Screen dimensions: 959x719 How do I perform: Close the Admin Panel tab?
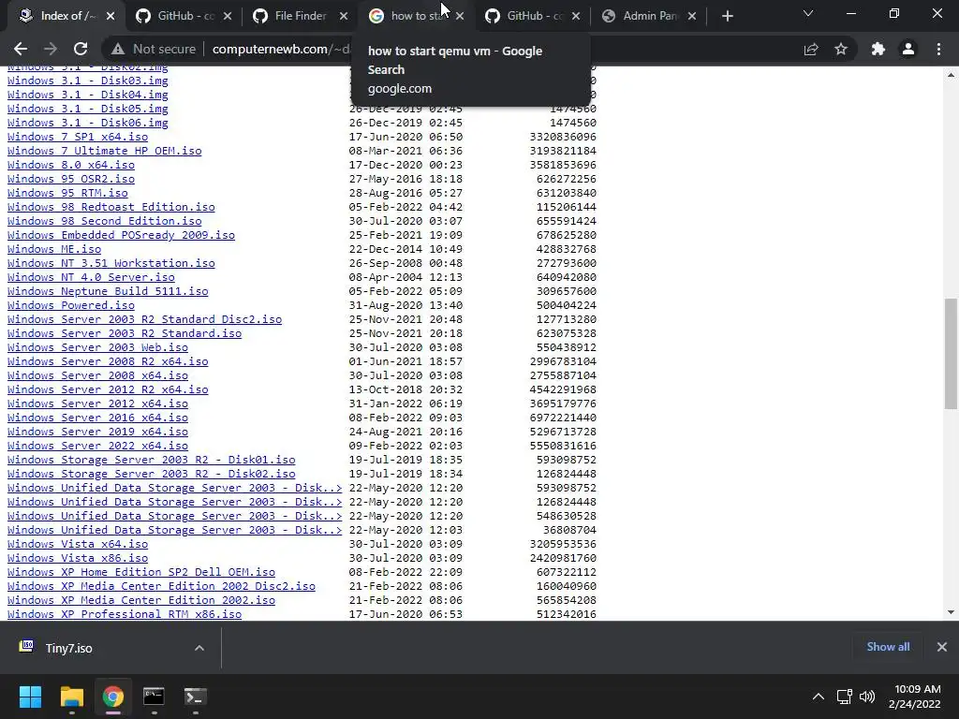(x=692, y=16)
